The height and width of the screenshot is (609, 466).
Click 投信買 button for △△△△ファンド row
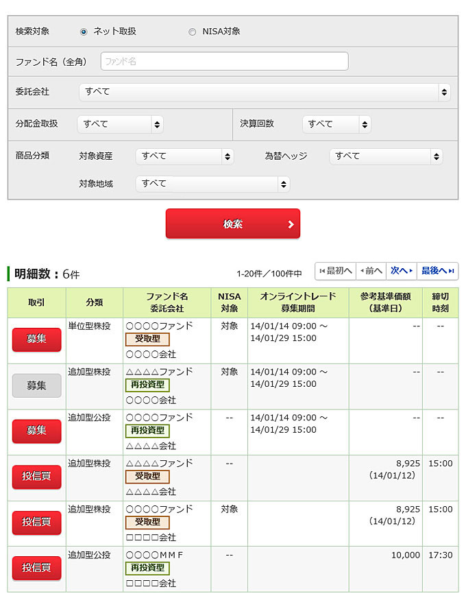(36, 477)
